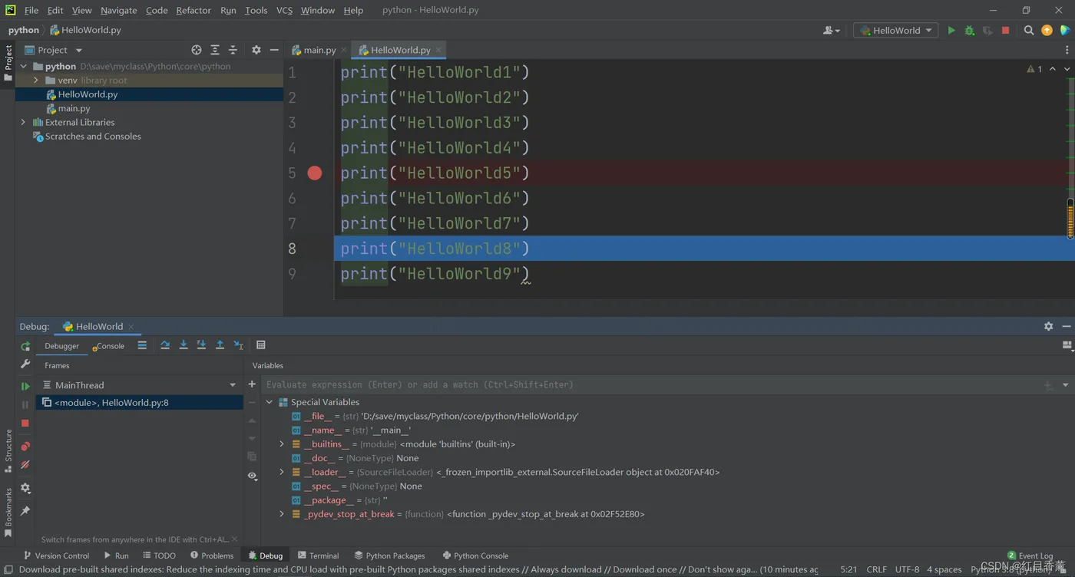Image resolution: width=1075 pixels, height=577 pixels.
Task: Select frame <module>, HelloWorld.py:8
Action: pyautogui.click(x=140, y=402)
